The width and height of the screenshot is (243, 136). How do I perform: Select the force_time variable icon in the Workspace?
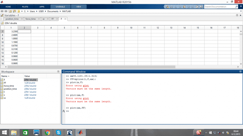tap(2, 86)
